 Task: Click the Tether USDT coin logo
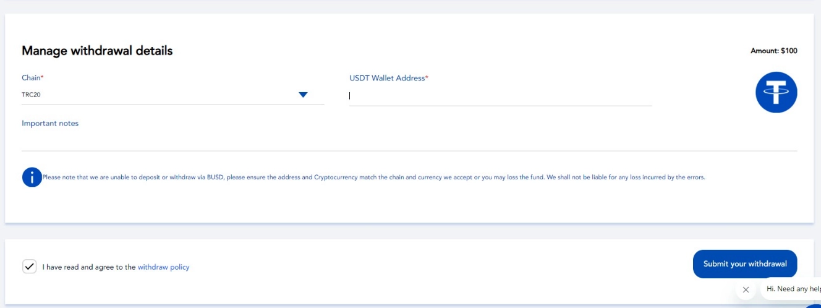776,92
